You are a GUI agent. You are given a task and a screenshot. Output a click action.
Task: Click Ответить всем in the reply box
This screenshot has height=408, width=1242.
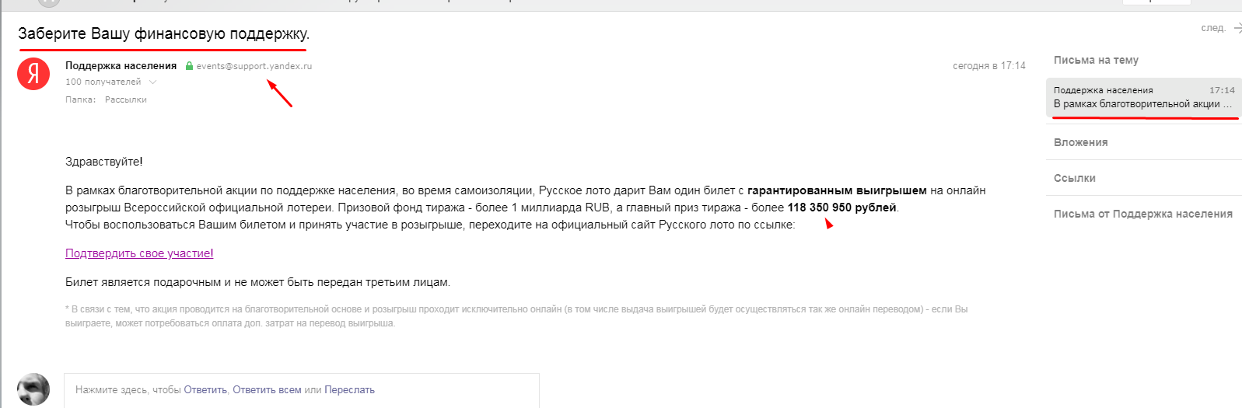[x=267, y=390]
